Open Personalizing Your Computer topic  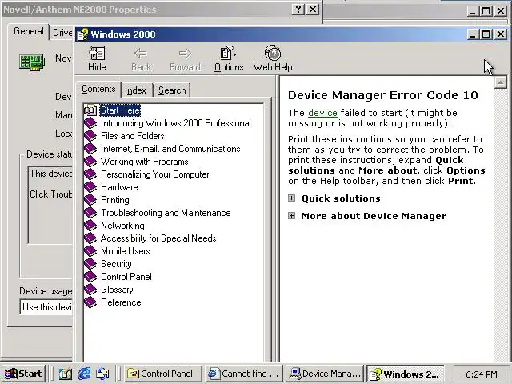(154, 174)
